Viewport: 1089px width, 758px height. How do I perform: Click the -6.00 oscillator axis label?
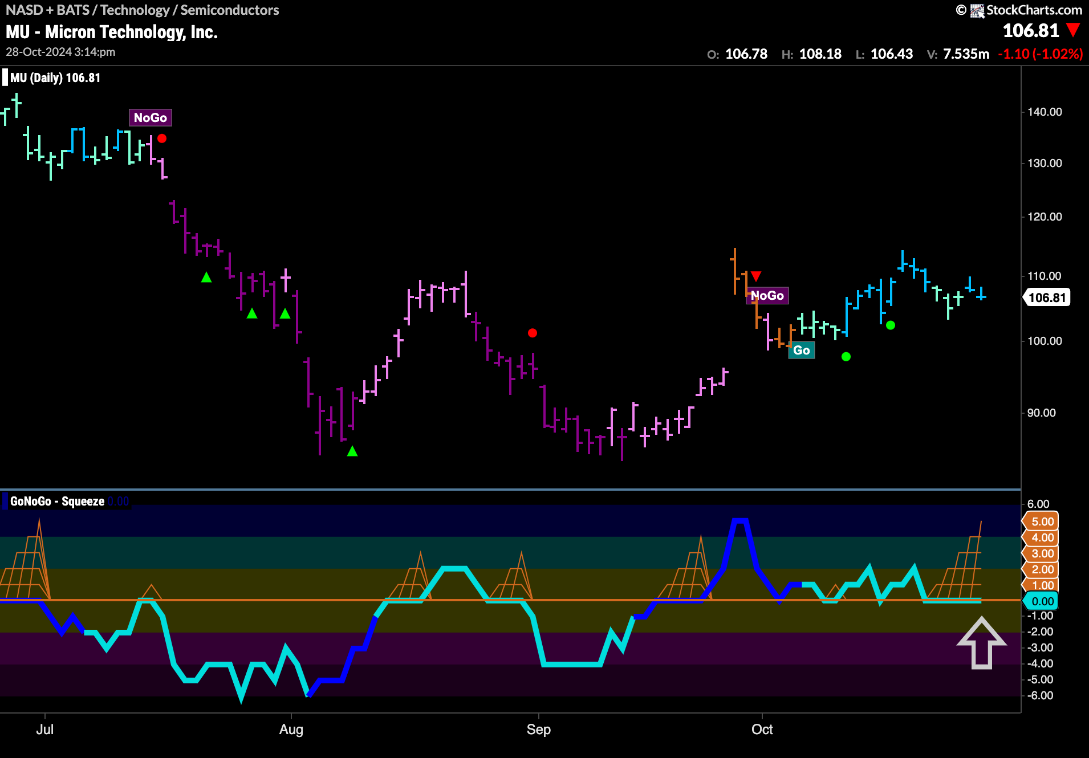pyautogui.click(x=1040, y=695)
